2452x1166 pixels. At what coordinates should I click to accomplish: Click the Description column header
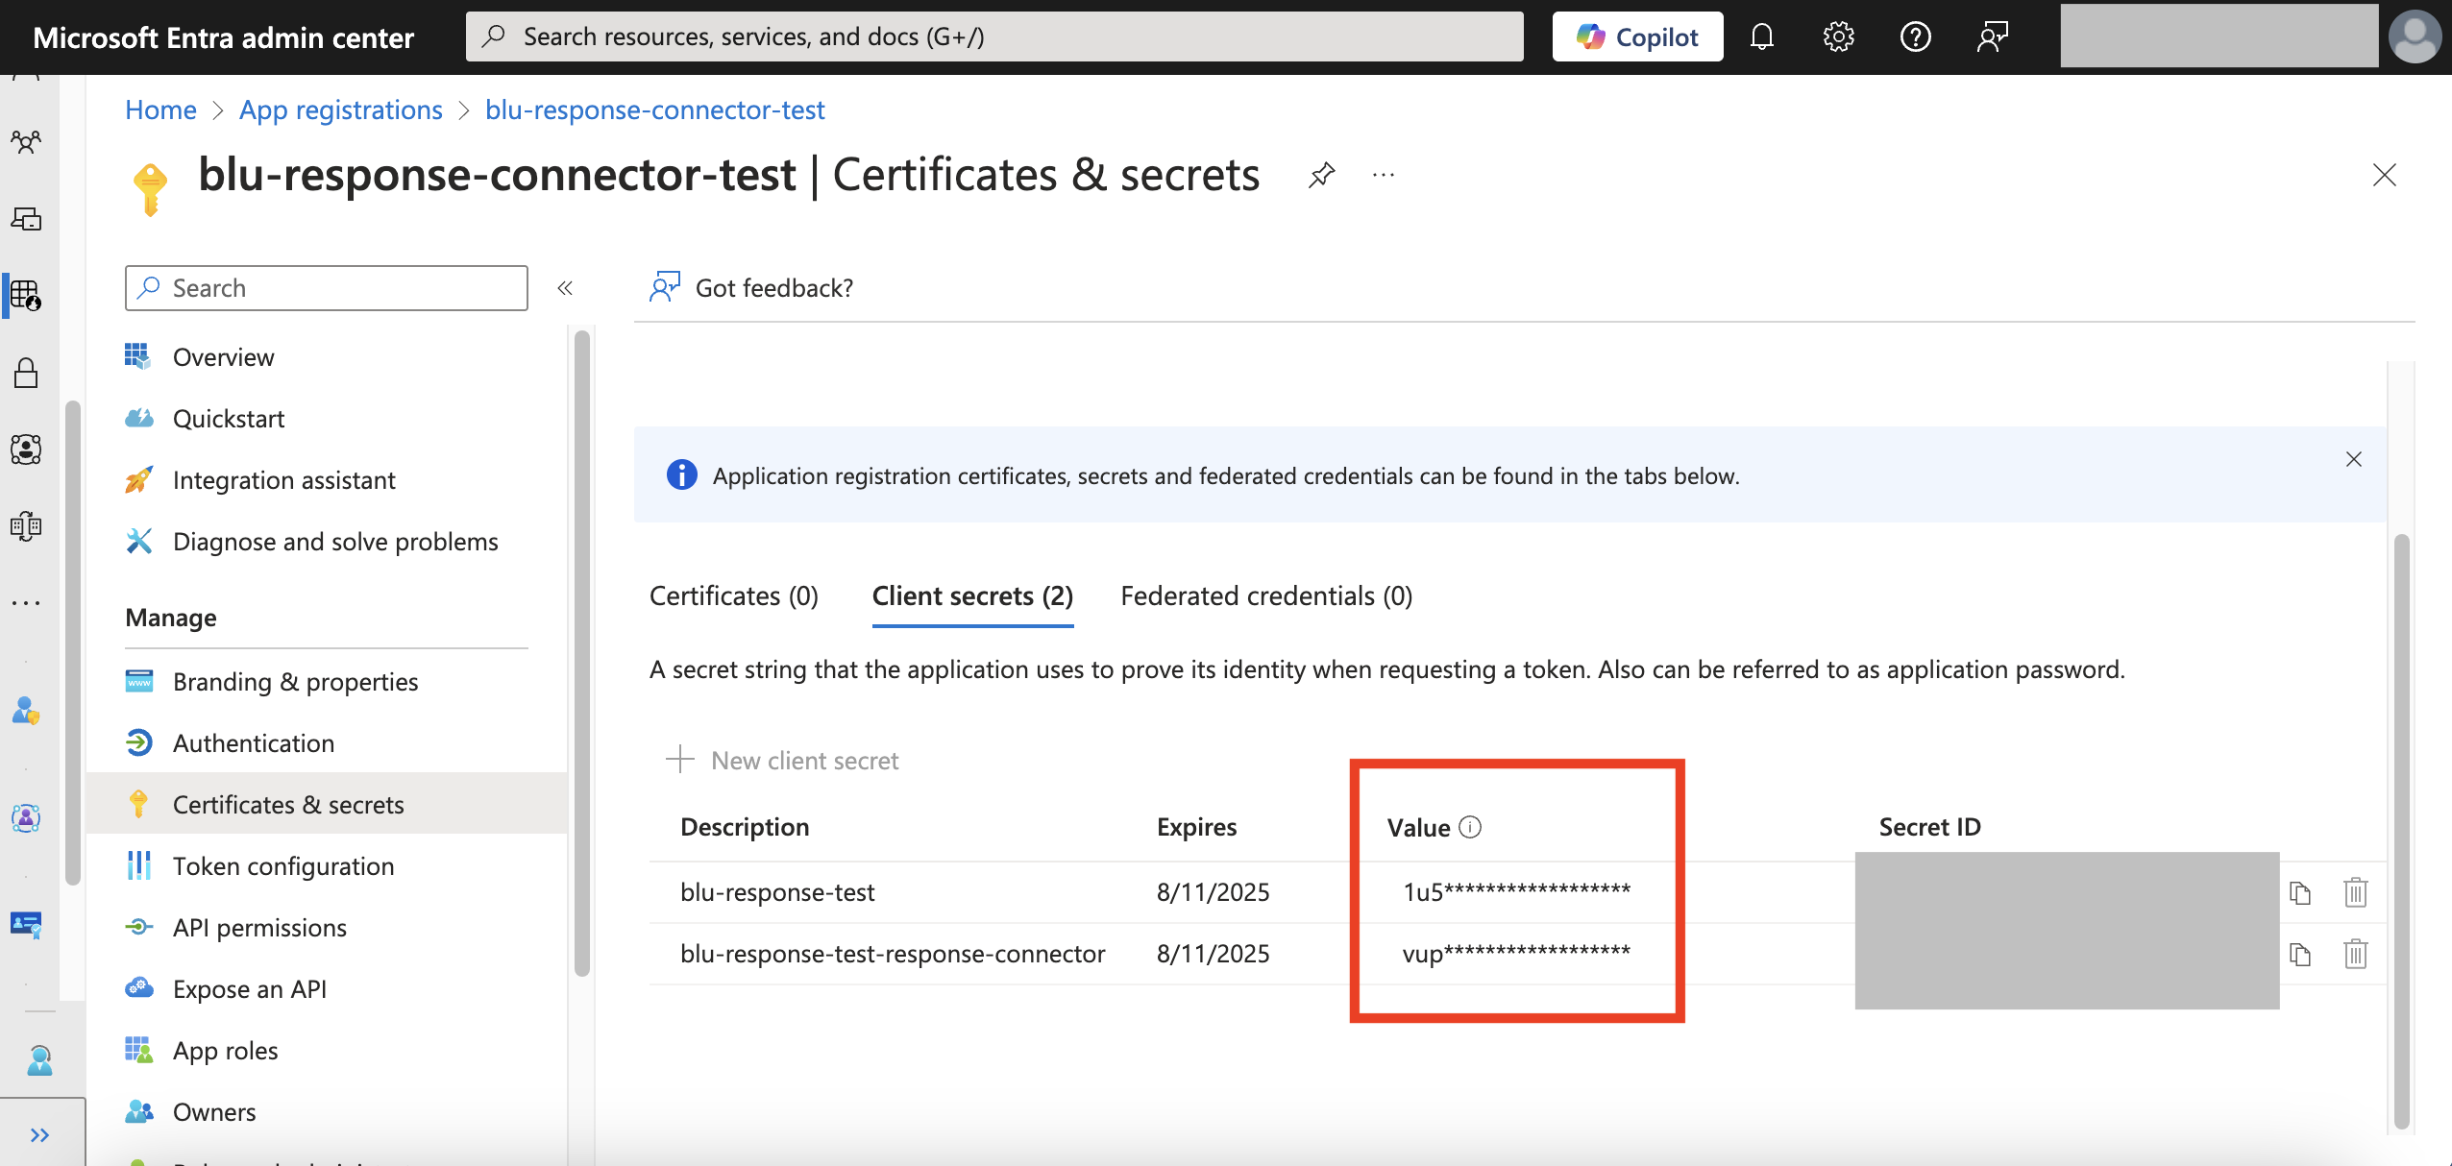[x=745, y=827]
